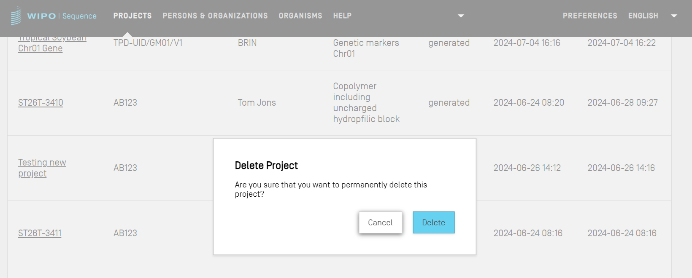Confirm deletion with the Delete button
Viewport: 692px width, 278px height.
(x=433, y=222)
